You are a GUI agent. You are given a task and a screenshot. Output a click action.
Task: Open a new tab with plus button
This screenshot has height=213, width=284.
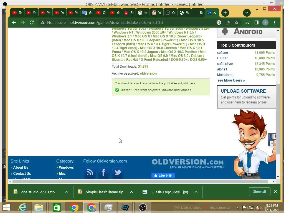pyautogui.click(x=225, y=13)
